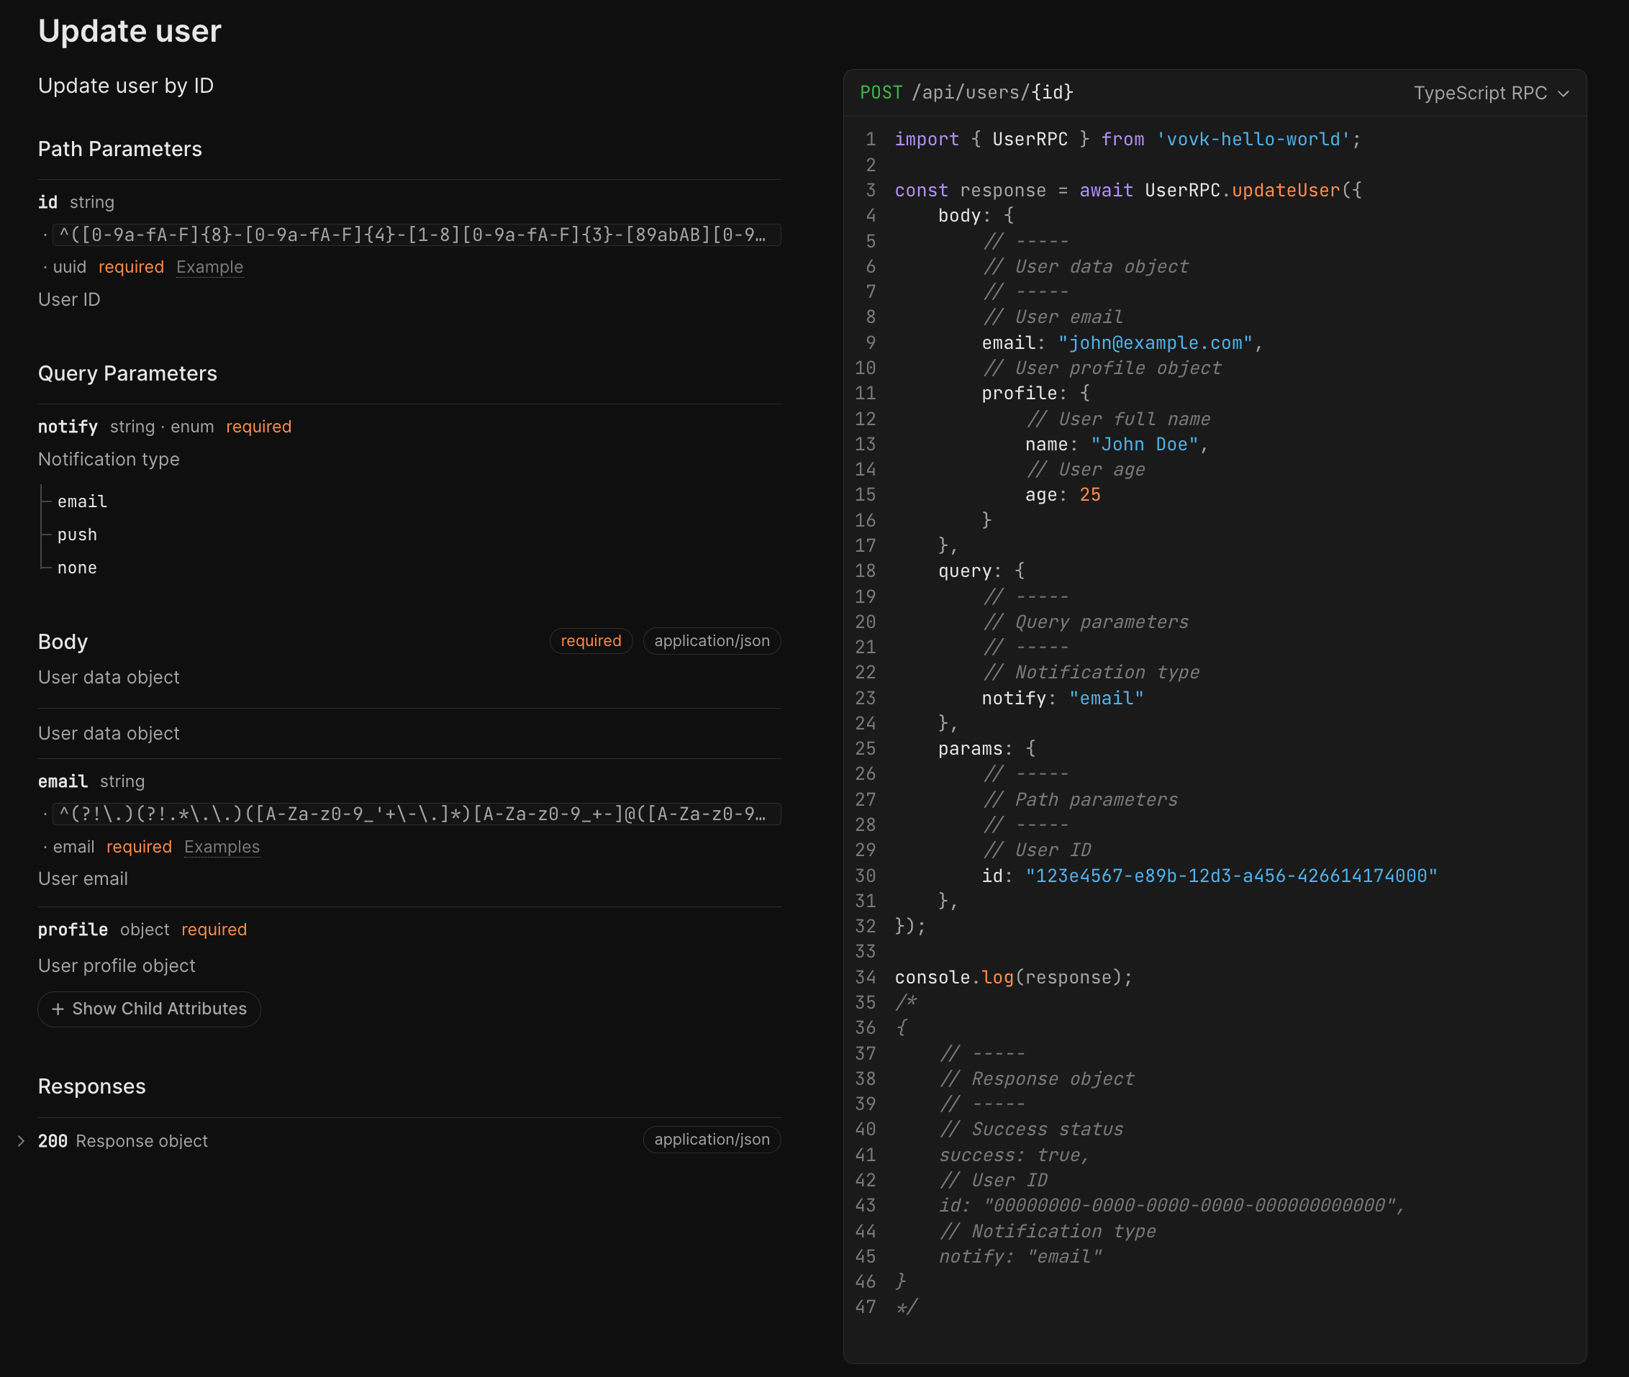This screenshot has height=1377, width=1629.
Task: Select the email enum value
Action: pyautogui.click(x=82, y=501)
